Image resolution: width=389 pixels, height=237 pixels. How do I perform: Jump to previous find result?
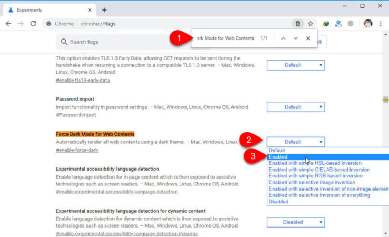[x=283, y=38]
